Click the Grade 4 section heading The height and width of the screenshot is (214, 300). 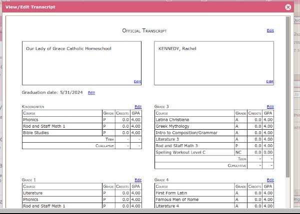(161, 180)
